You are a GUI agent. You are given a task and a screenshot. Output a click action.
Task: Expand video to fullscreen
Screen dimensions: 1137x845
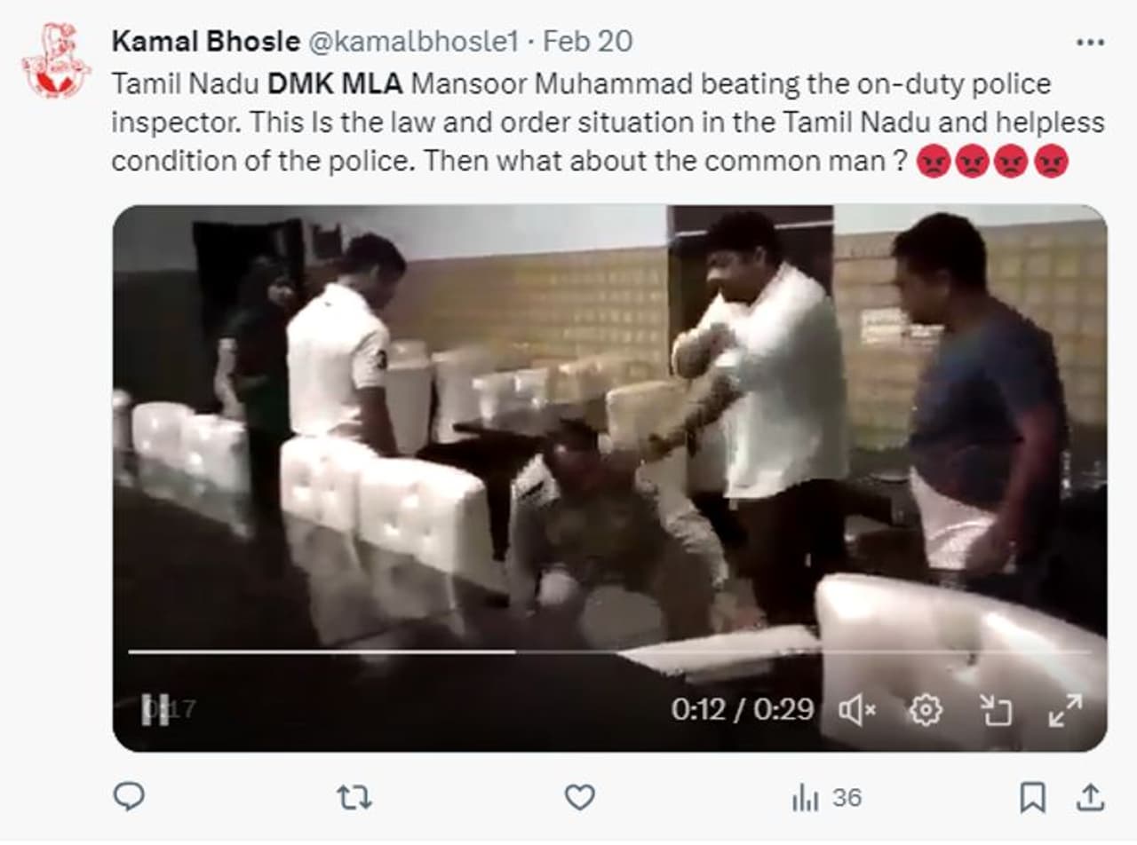coord(1064,709)
